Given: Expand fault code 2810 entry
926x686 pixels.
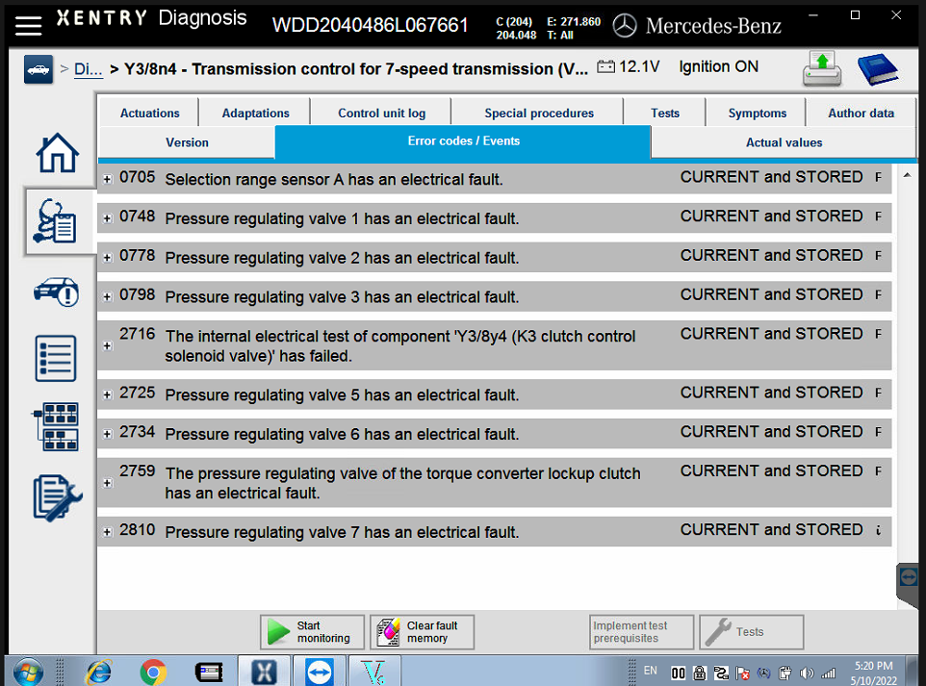Looking at the screenshot, I should point(107,532).
